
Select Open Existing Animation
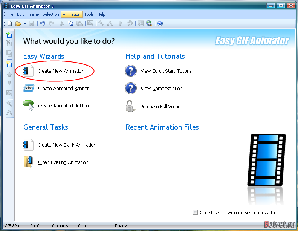63,162
